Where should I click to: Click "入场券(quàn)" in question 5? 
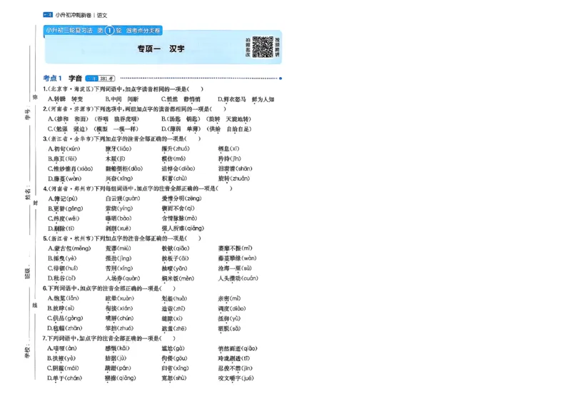123,278
